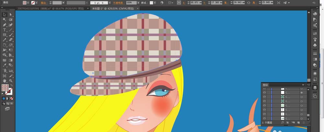The width and height of the screenshot is (324, 132).
Task: Click the locate object magnifier in Layers panel
Action: 283,123
